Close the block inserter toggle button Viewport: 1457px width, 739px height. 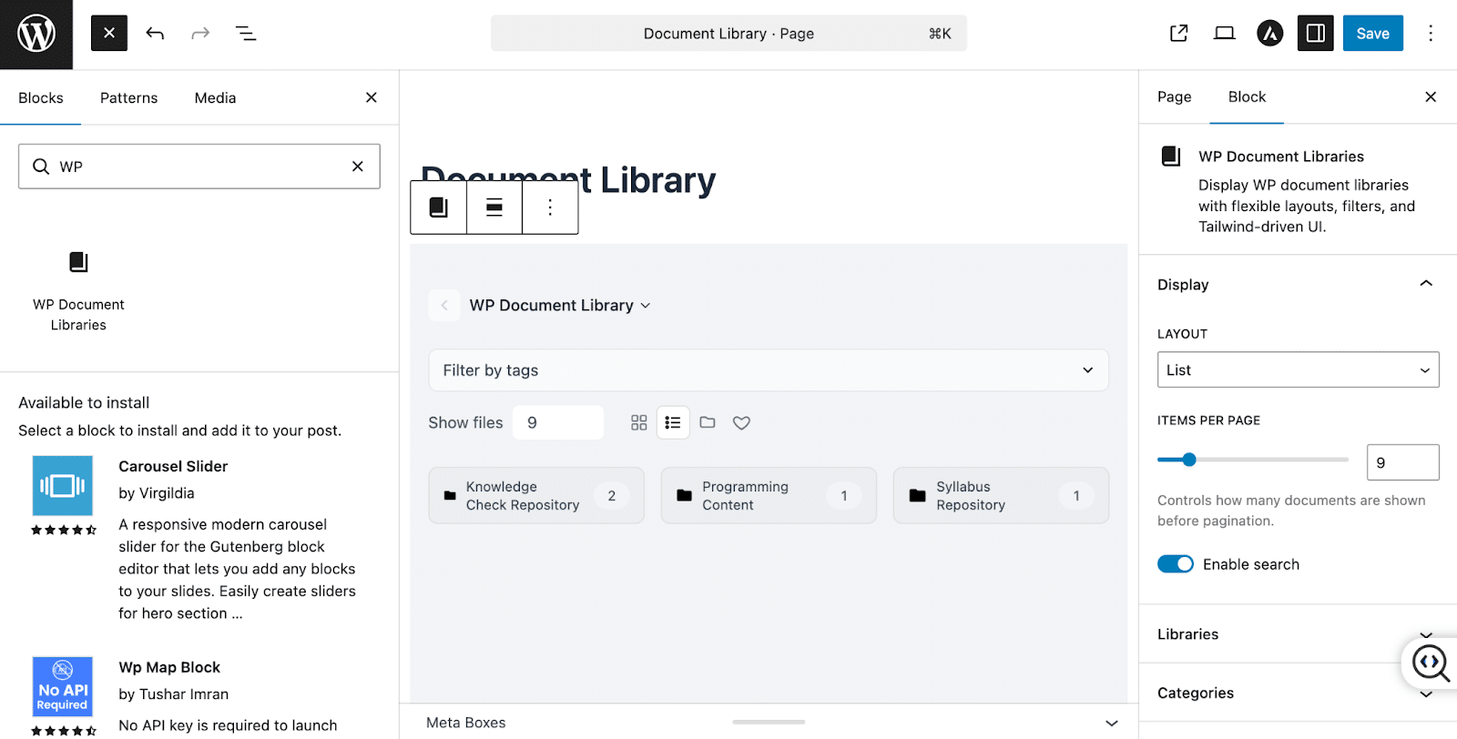click(x=109, y=33)
